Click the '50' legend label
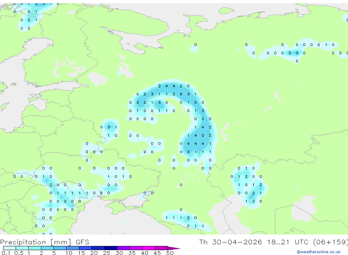Image resolution: width=348 pixels, height=255 pixels. (x=170, y=253)
